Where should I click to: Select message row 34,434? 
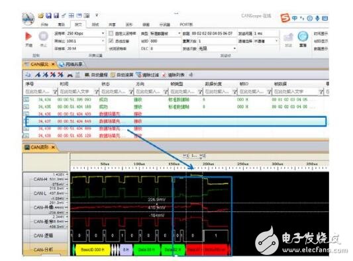tap(176, 99)
